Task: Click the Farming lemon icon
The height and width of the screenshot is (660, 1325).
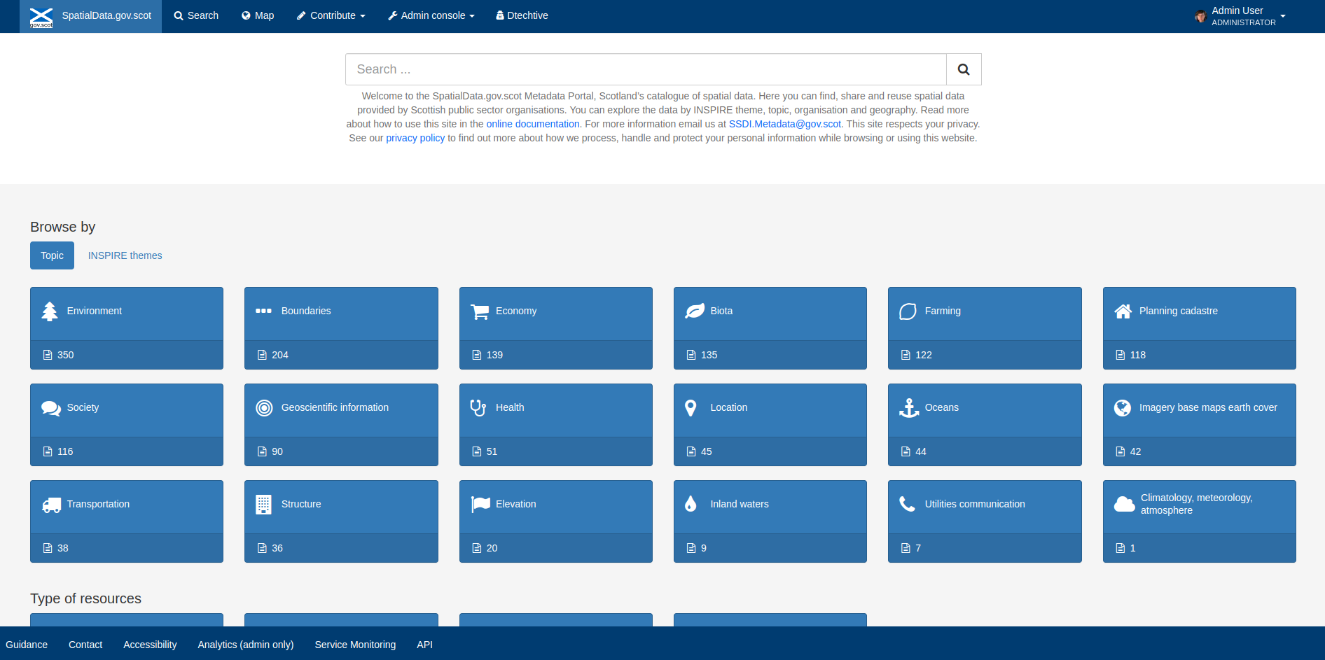Action: point(908,311)
